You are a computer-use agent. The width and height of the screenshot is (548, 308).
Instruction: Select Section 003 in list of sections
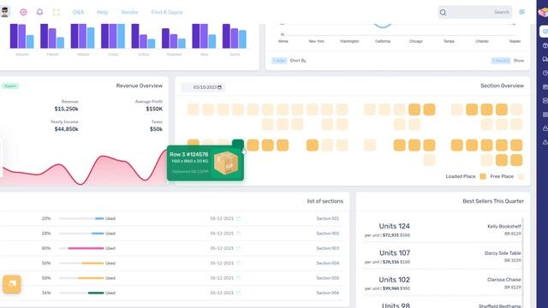pyautogui.click(x=327, y=248)
